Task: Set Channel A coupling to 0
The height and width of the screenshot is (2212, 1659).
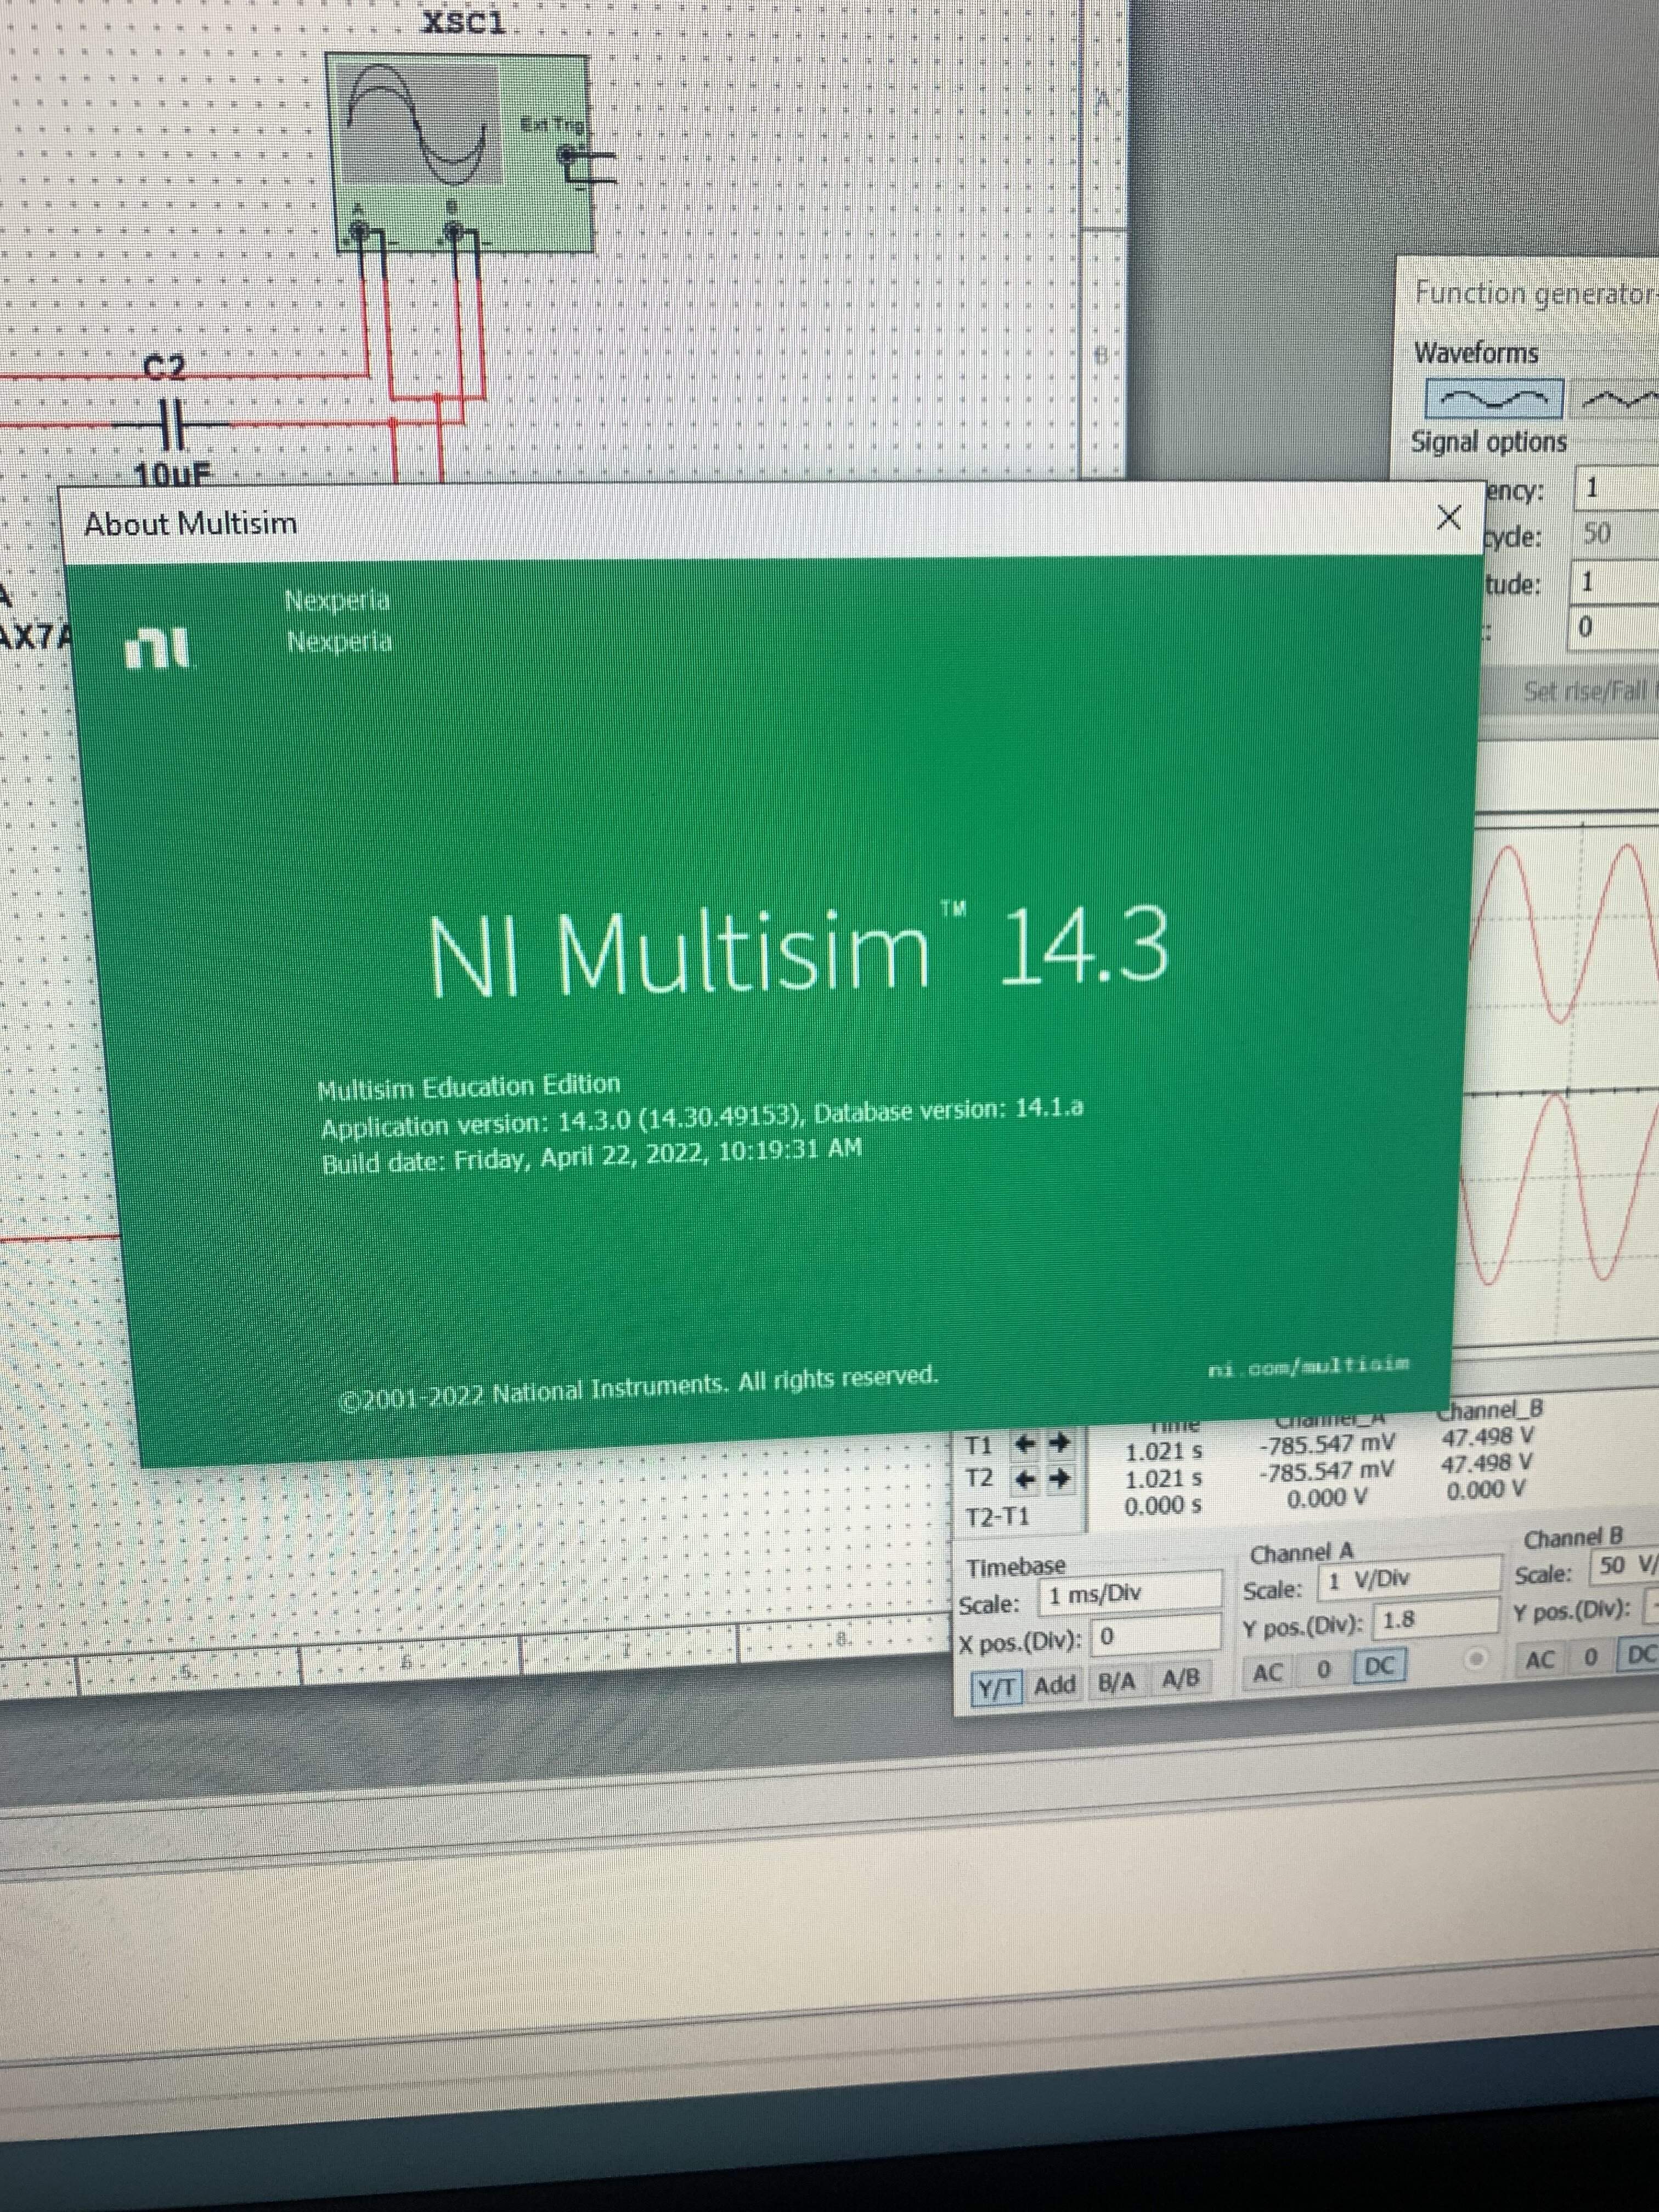Action: click(x=1323, y=1670)
